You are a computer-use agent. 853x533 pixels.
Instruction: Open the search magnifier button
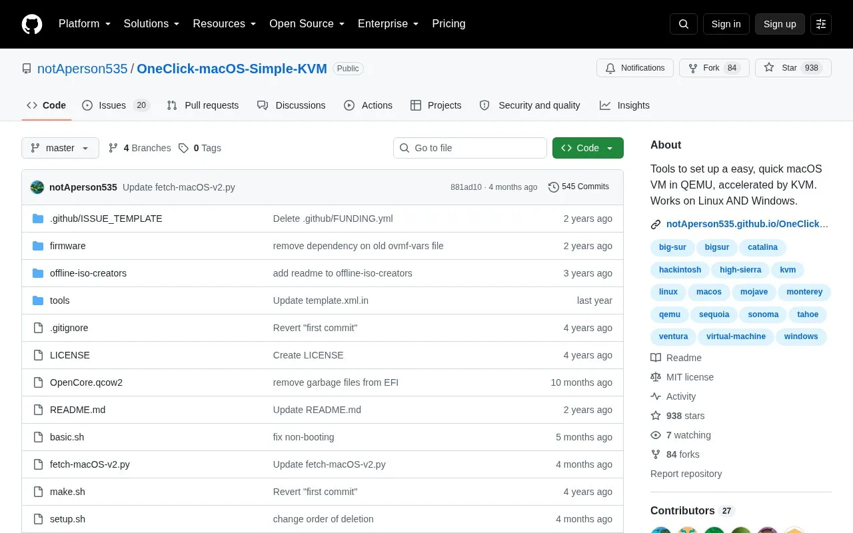click(x=684, y=24)
